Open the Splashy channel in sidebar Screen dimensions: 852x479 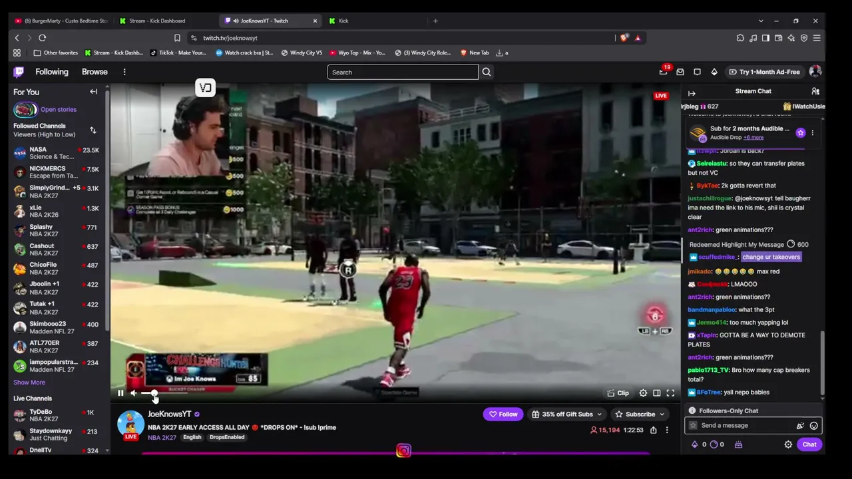[x=56, y=230]
